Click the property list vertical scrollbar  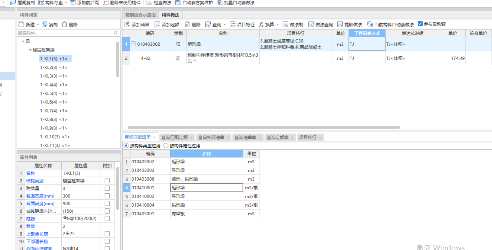click(118, 188)
